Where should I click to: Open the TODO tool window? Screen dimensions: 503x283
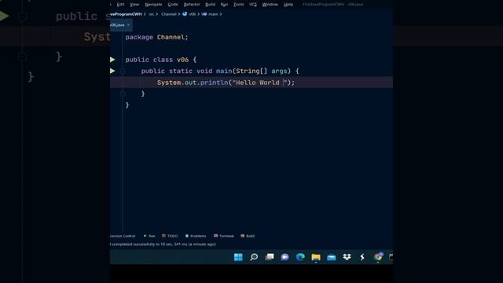point(170,236)
